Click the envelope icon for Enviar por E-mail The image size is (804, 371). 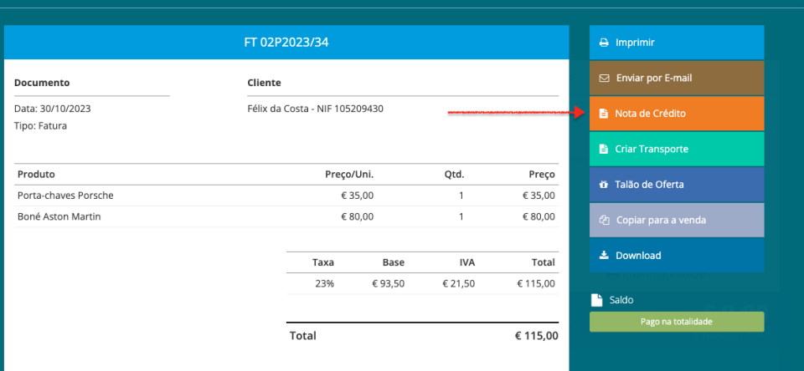604,78
